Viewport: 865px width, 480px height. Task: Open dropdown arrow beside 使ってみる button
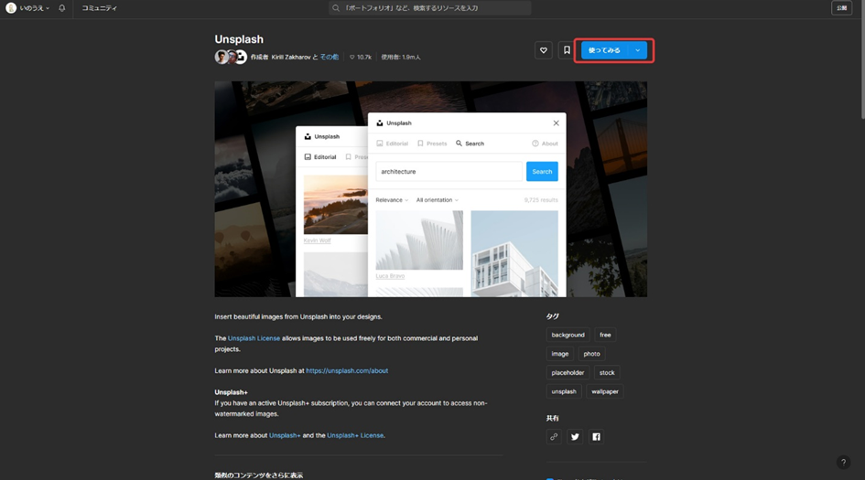tap(638, 50)
